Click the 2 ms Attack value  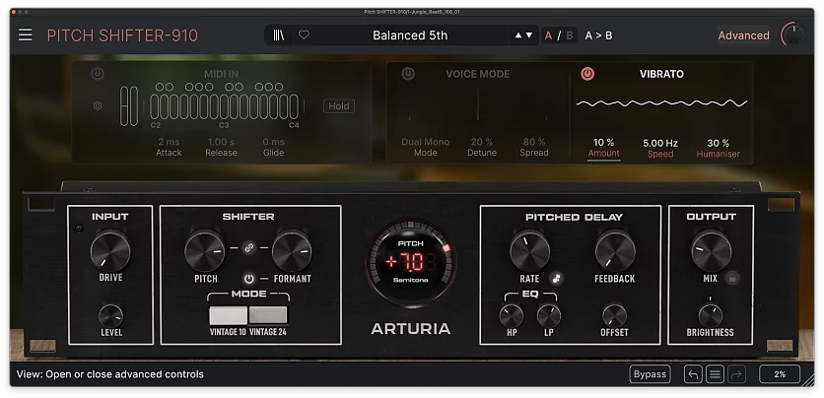pyautogui.click(x=169, y=142)
